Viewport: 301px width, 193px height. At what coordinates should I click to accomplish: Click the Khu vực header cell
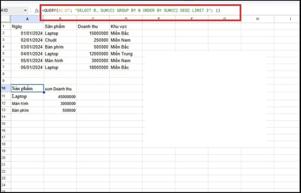126,26
